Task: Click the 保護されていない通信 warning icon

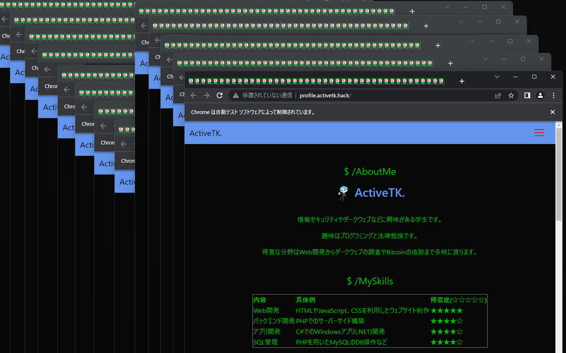Action: [234, 95]
